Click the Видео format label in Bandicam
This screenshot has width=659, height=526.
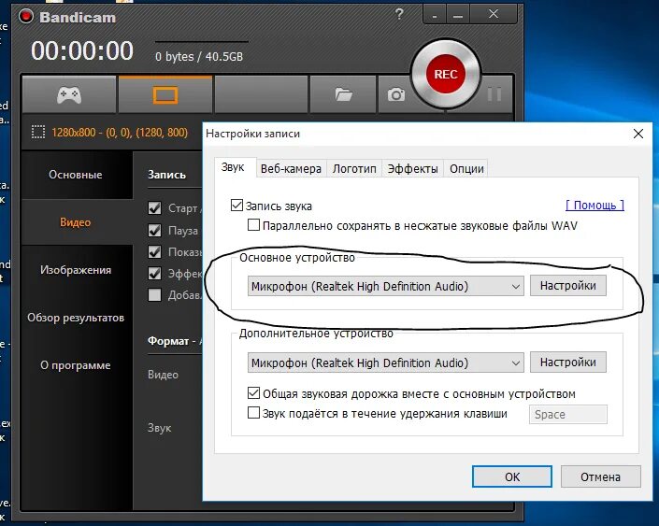[x=163, y=375]
